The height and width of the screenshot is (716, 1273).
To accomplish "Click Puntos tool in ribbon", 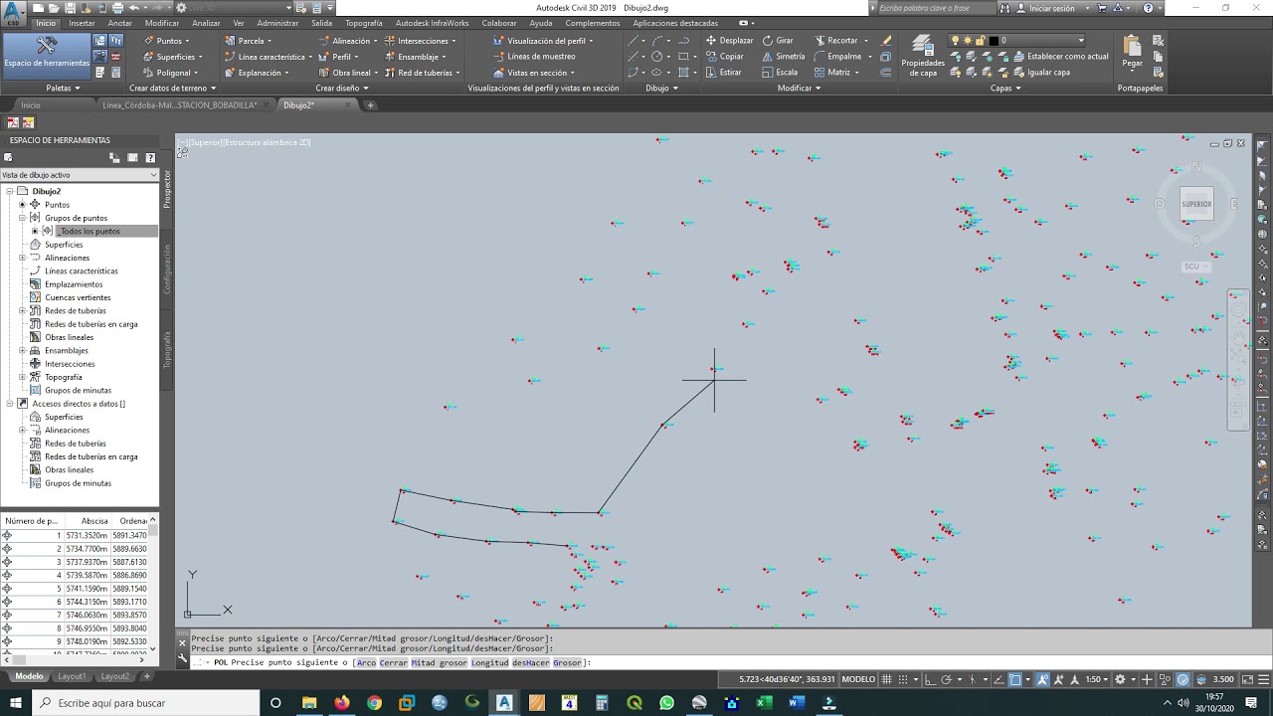I will pyautogui.click(x=167, y=41).
